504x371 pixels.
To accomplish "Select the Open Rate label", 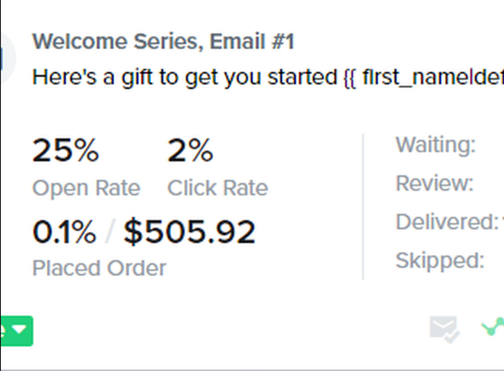I will tap(86, 188).
